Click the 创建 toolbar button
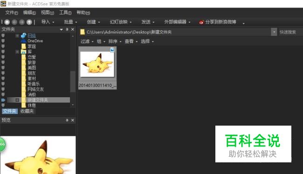Viewport: 303px width, 174px height. click(x=93, y=22)
